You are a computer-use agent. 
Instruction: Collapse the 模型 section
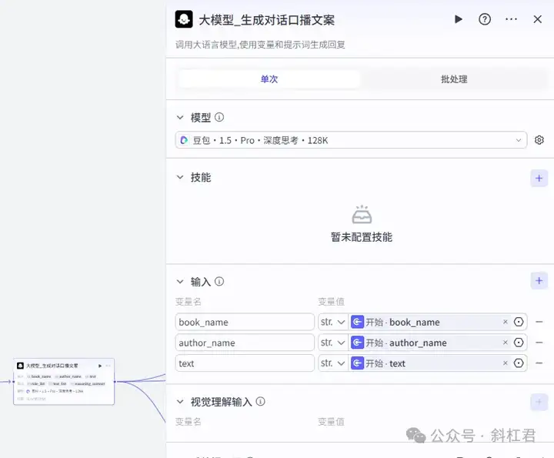pyautogui.click(x=180, y=117)
